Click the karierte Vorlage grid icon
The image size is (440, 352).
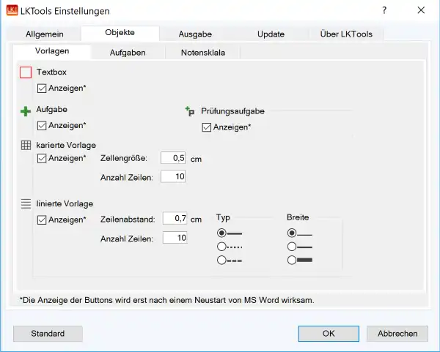point(26,145)
